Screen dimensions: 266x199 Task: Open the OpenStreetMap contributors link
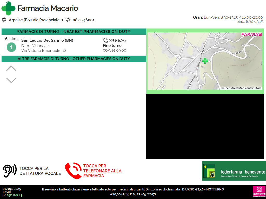pos(241,88)
